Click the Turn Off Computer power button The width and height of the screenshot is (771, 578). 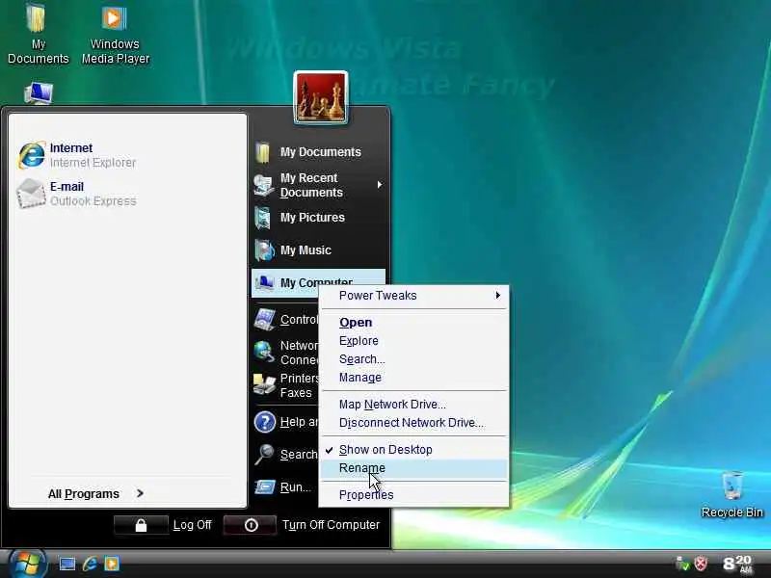(x=251, y=525)
